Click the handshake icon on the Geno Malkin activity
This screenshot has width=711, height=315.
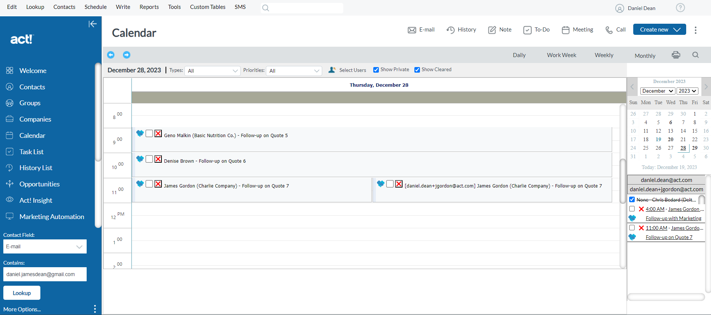140,133
